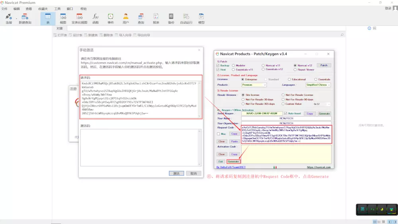The width and height of the screenshot is (398, 224).
Task: Click the moon icon in the IME bar
Action: (382, 209)
